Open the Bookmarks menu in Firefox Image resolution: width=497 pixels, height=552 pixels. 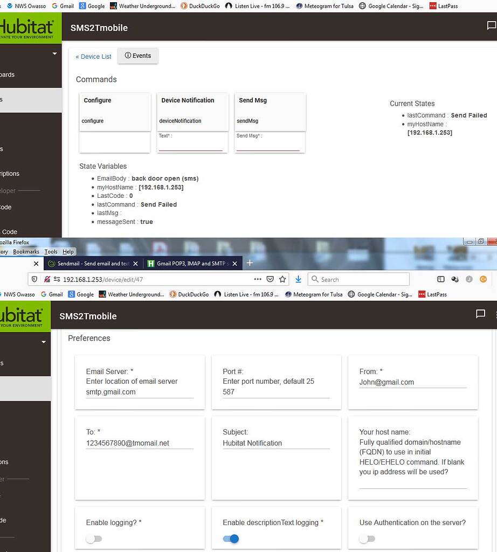click(x=26, y=251)
